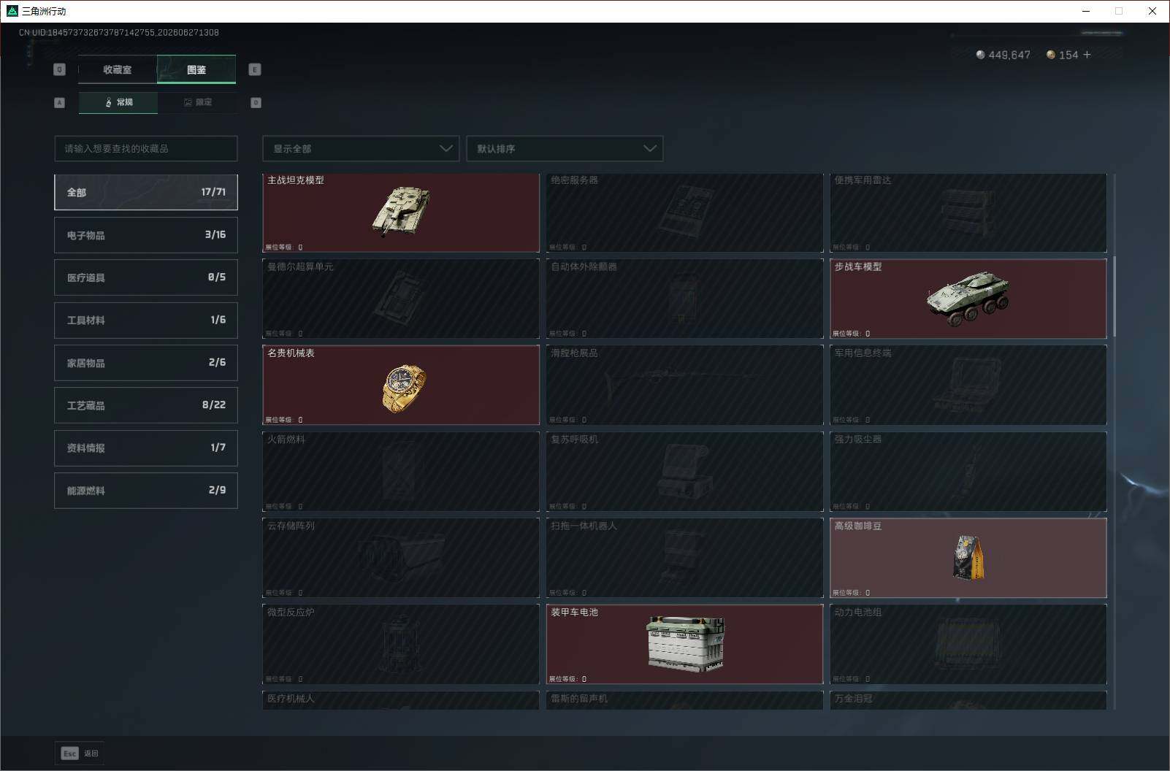Toggle to the 限定 sub-category
1170x771 pixels.
pos(197,102)
